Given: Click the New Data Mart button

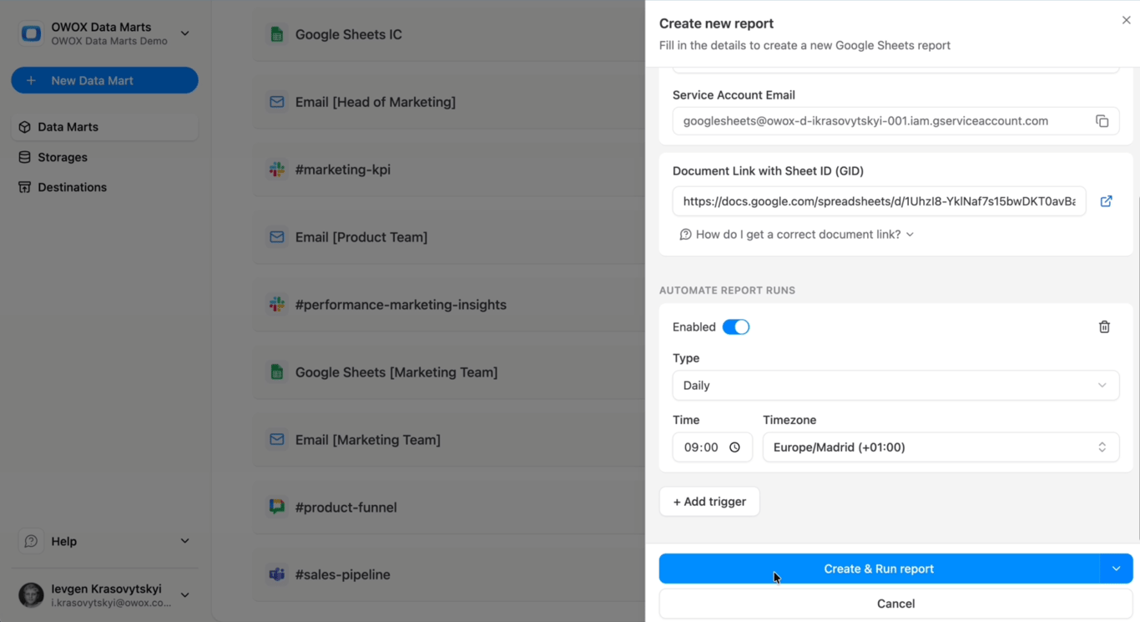Looking at the screenshot, I should pyautogui.click(x=104, y=80).
